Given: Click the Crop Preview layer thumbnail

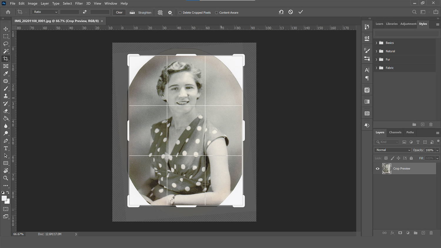Looking at the screenshot, I should [387, 168].
